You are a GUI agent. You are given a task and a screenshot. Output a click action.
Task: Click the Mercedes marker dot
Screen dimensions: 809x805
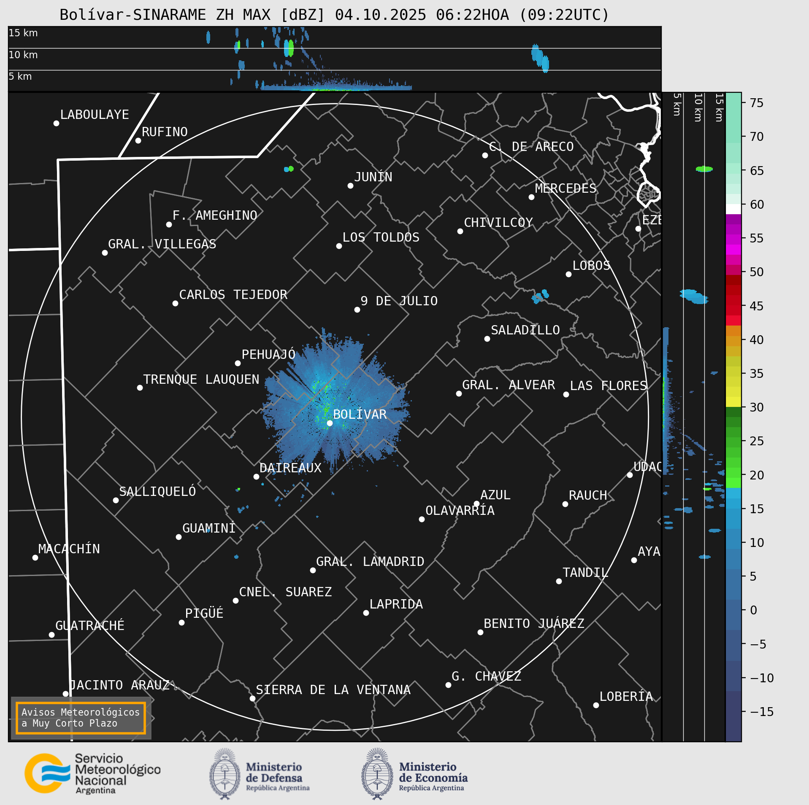pyautogui.click(x=531, y=197)
